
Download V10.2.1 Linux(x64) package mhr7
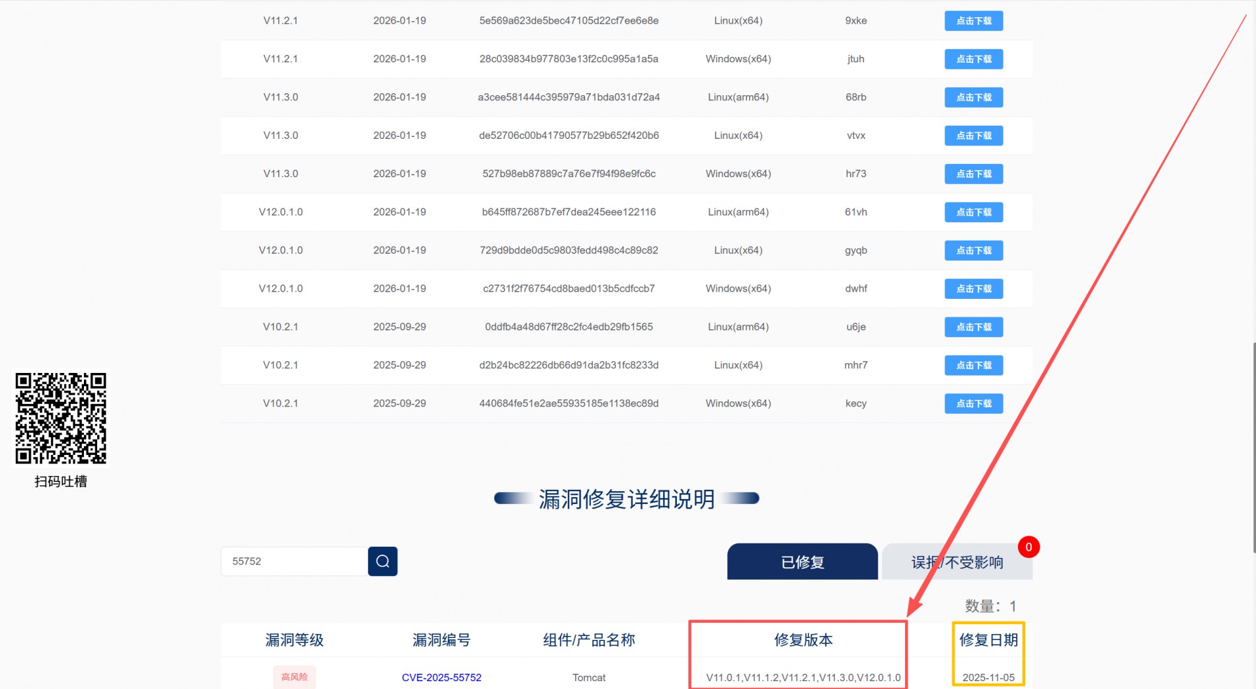pyautogui.click(x=973, y=366)
